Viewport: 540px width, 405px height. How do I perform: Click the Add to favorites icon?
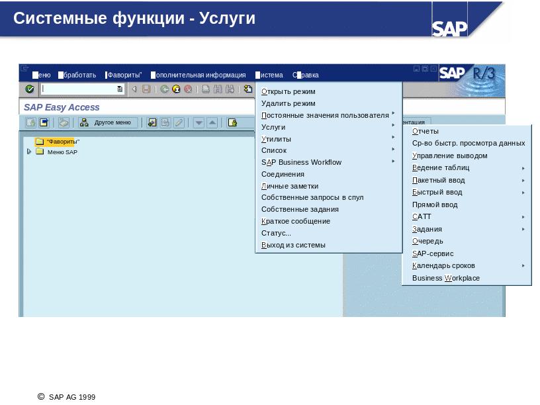(x=152, y=122)
